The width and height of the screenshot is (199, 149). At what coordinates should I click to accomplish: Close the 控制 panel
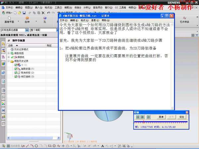pyautogui.click(x=187, y=112)
